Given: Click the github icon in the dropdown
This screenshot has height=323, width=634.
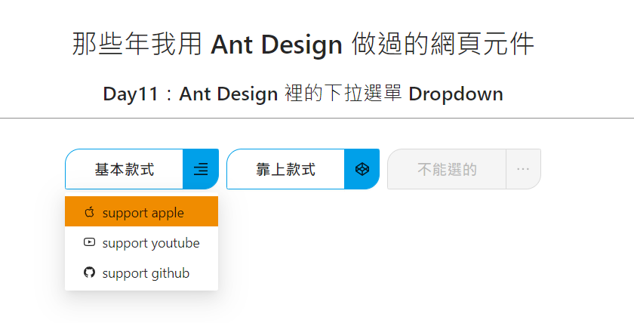Looking at the screenshot, I should pyautogui.click(x=89, y=272).
